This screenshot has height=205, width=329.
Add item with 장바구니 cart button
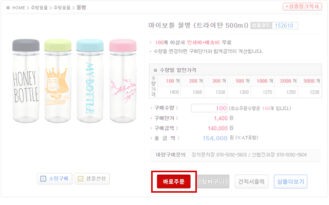pos(213,181)
